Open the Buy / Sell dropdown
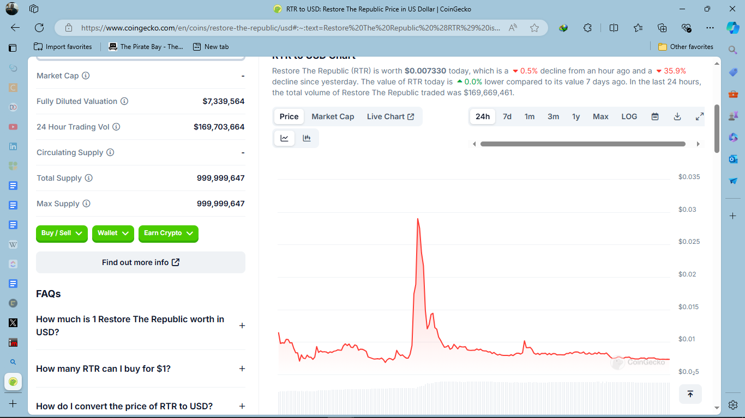 (x=62, y=233)
